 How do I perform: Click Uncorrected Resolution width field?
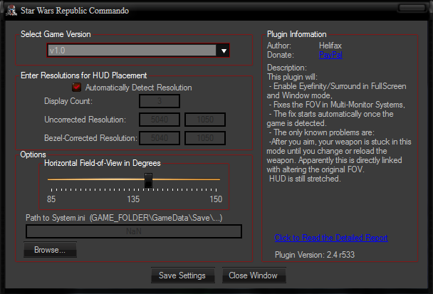point(160,120)
